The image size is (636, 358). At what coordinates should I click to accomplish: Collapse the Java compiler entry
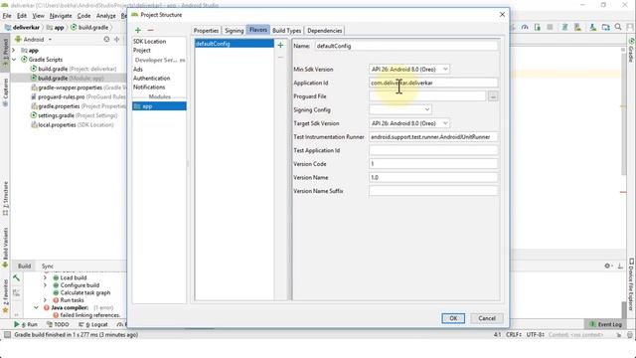coord(36,307)
